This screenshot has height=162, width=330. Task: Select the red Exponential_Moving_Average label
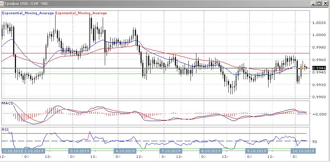pyautogui.click(x=81, y=13)
